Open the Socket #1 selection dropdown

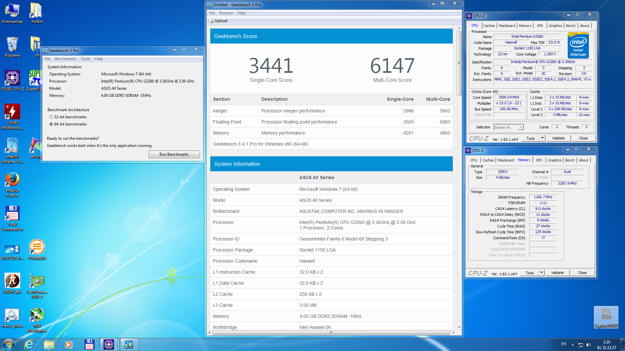pos(508,127)
